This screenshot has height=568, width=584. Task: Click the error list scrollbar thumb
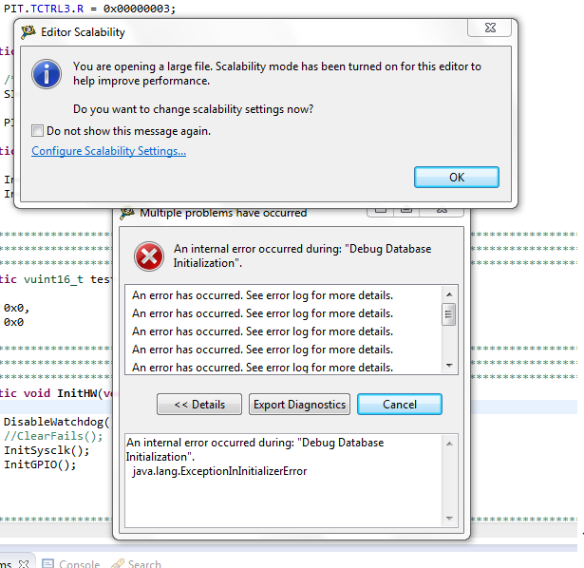tap(449, 314)
